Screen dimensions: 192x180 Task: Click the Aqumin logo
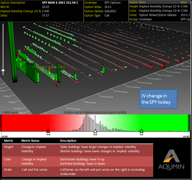(171, 160)
